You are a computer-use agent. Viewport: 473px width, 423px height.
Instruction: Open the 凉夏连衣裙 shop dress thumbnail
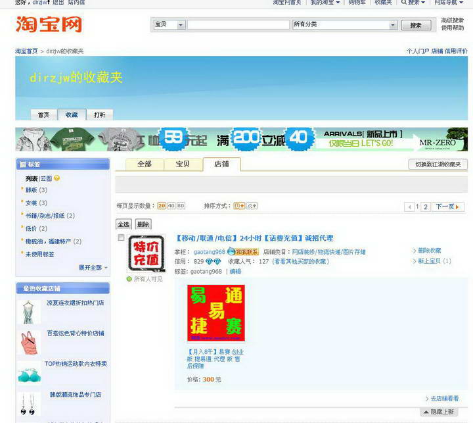(x=29, y=312)
